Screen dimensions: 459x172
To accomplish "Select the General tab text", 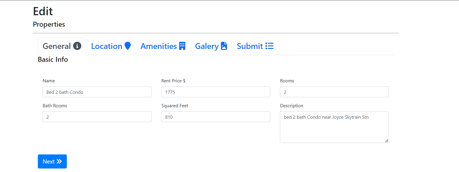I will (57, 46).
